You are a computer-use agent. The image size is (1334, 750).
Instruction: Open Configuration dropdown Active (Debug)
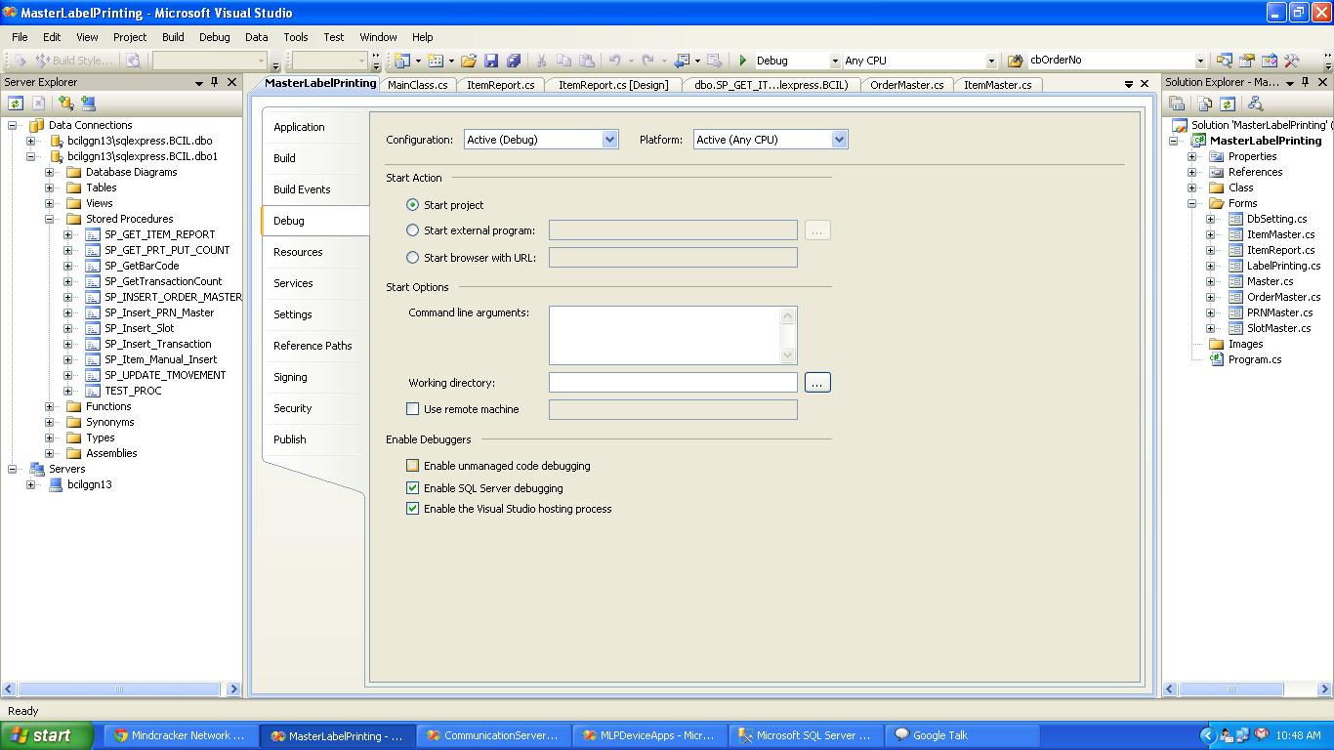tap(541, 140)
